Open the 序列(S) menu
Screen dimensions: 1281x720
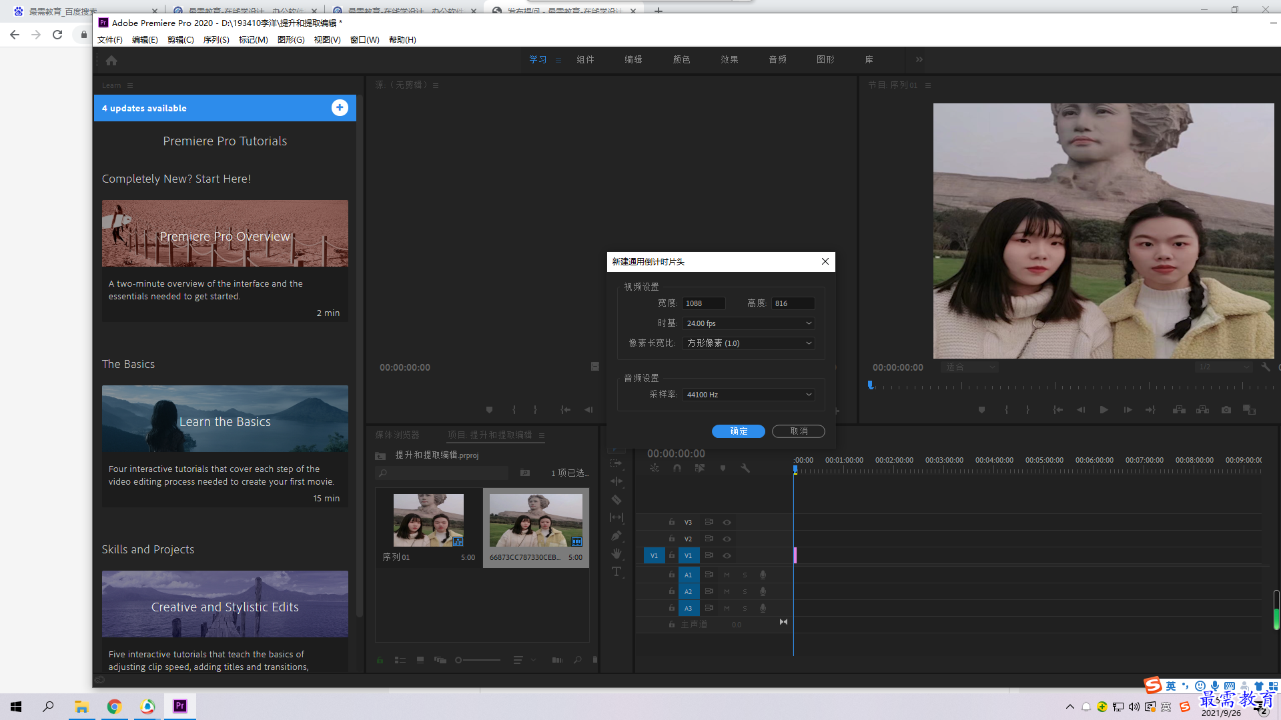coord(216,40)
